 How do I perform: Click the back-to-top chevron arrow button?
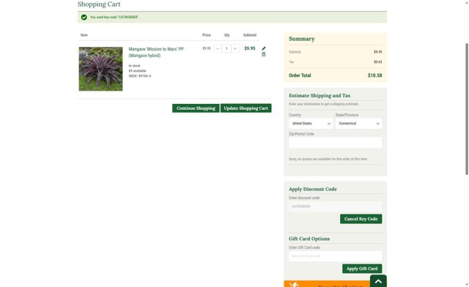pos(378,281)
